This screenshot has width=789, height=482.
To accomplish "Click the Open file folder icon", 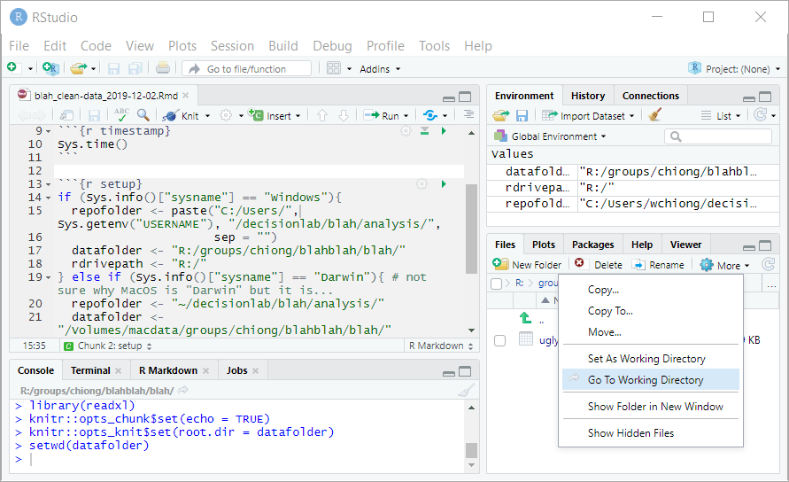I will click(x=78, y=68).
